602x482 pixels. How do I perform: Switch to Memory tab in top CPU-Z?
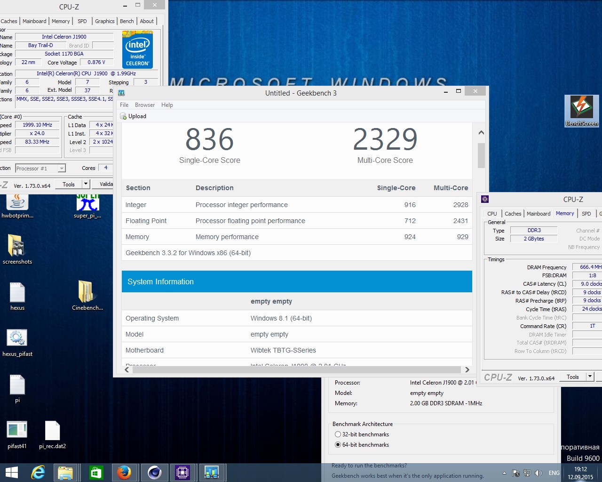tap(61, 21)
